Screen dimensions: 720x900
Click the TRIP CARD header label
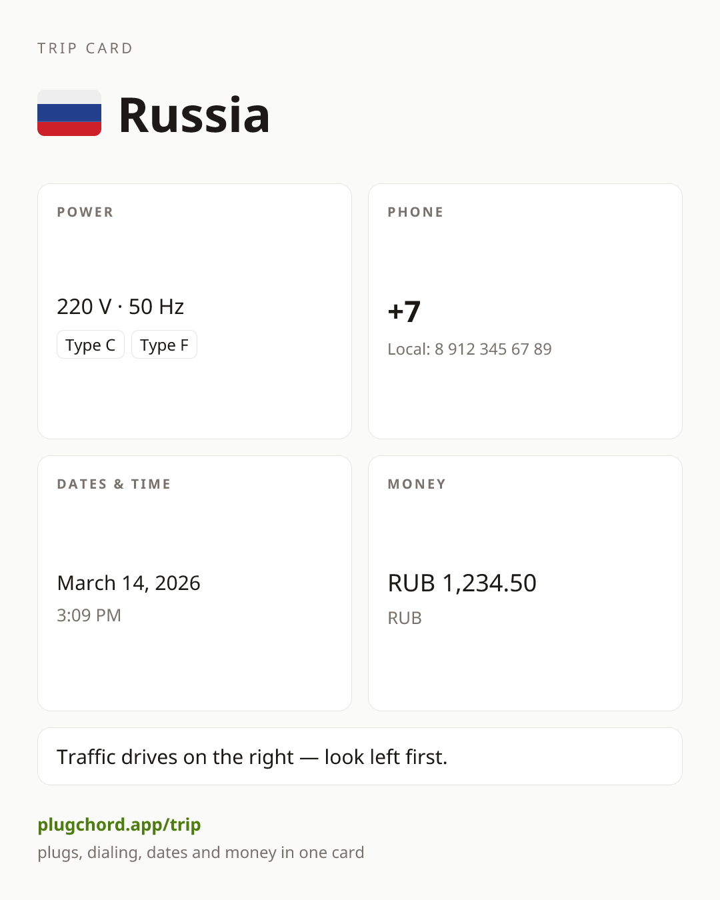click(85, 48)
